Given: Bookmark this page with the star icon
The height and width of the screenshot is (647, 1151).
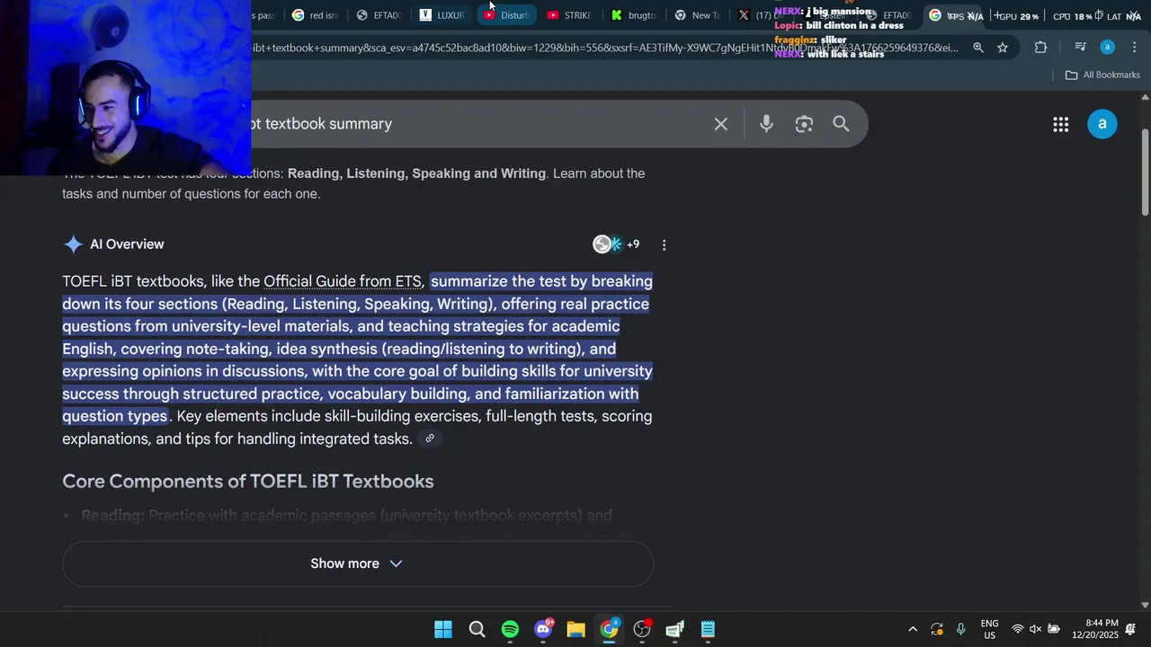Looking at the screenshot, I should coord(1003,48).
